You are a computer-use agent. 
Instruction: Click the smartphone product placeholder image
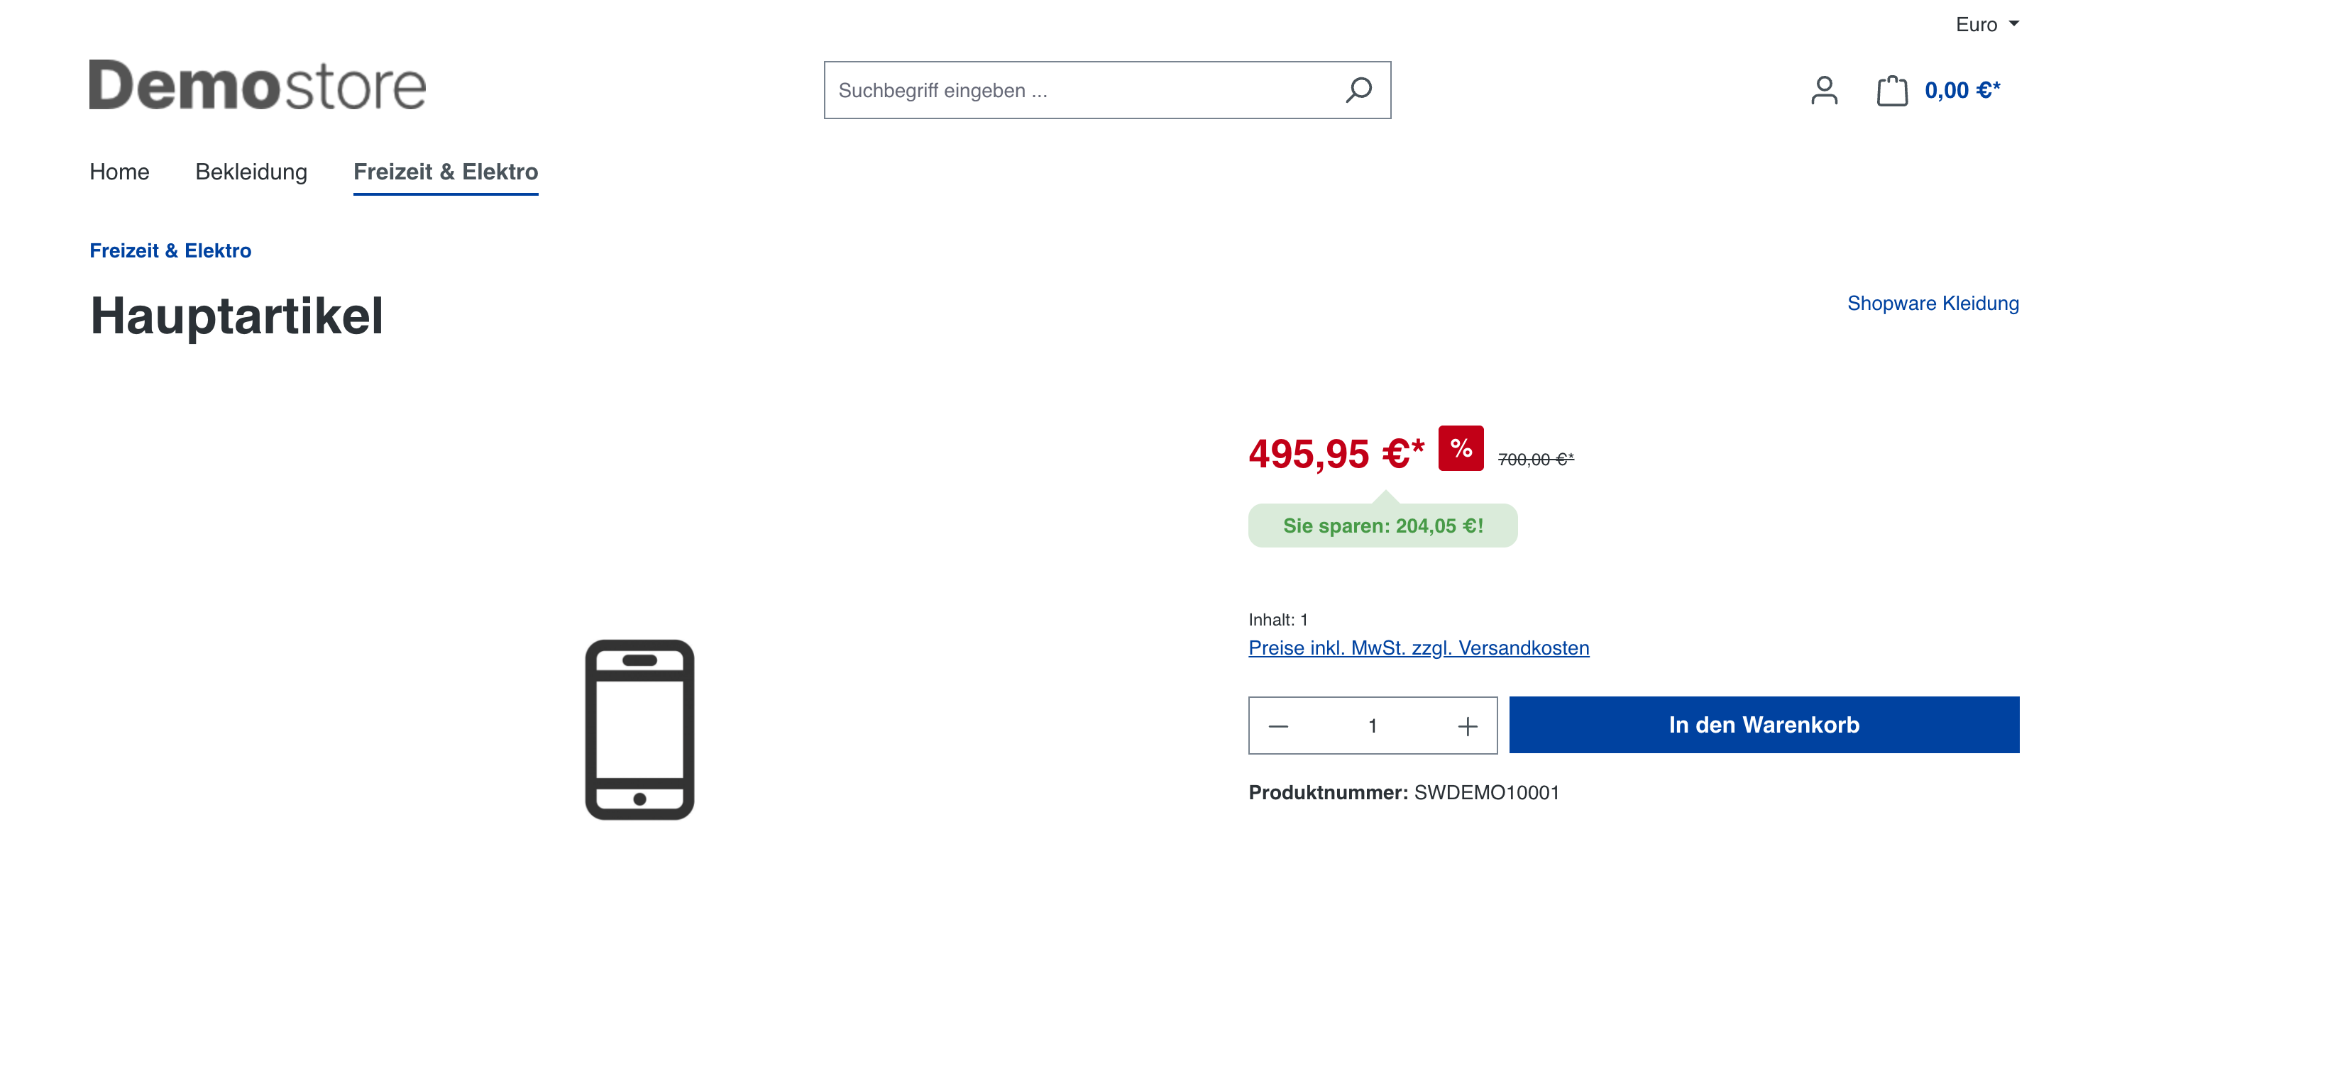(639, 729)
